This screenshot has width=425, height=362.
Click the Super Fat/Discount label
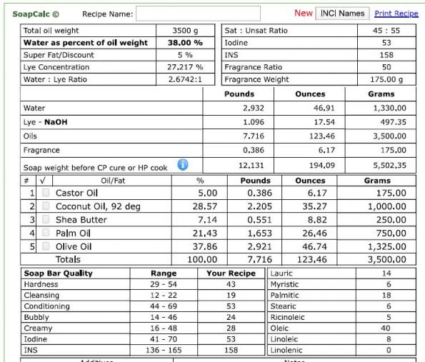point(59,55)
